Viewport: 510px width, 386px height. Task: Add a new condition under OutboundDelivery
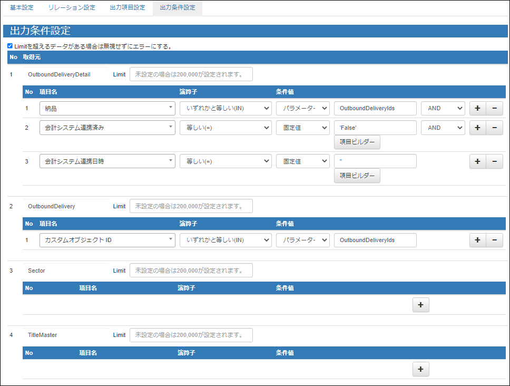coord(477,240)
